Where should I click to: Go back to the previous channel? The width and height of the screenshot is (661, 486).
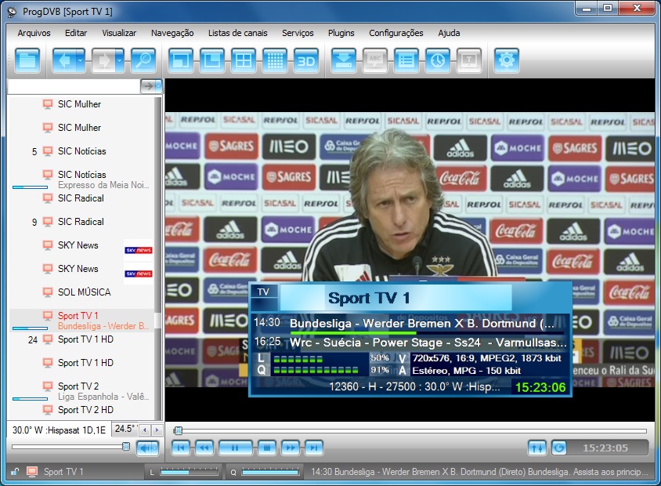(63, 61)
